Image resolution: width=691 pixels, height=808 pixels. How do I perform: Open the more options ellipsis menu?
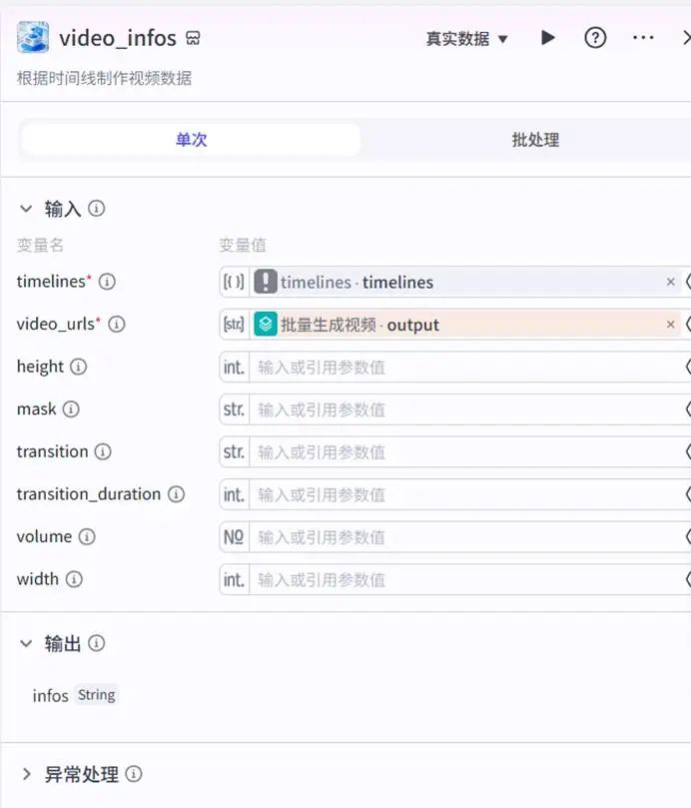[x=643, y=38]
